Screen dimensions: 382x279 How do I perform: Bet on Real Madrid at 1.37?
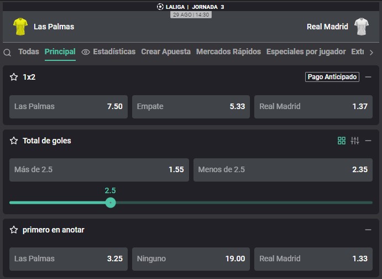313,107
